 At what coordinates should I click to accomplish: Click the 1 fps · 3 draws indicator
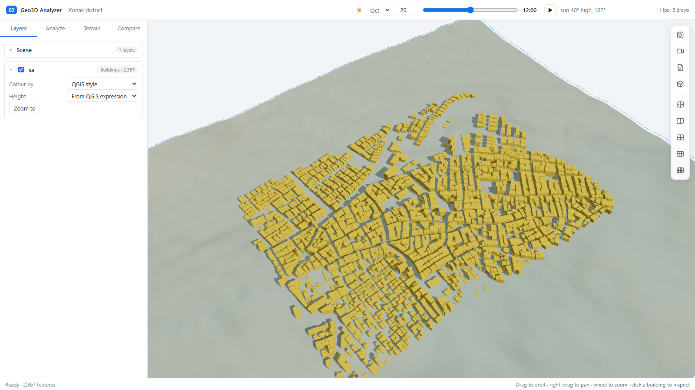pos(674,10)
